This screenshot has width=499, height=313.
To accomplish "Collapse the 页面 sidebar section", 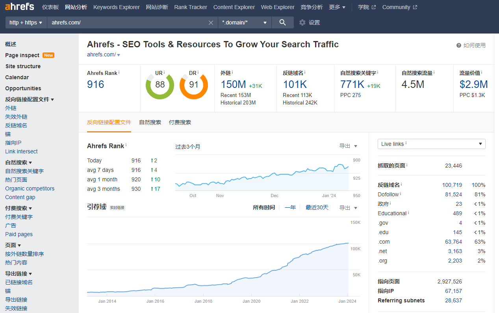I will tap(13, 245).
